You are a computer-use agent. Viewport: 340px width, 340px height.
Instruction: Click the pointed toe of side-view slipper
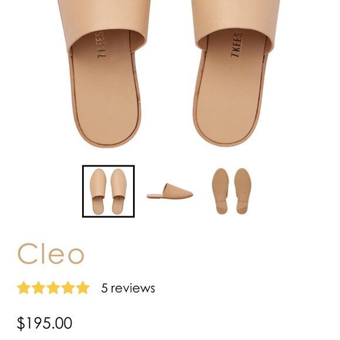point(189,195)
